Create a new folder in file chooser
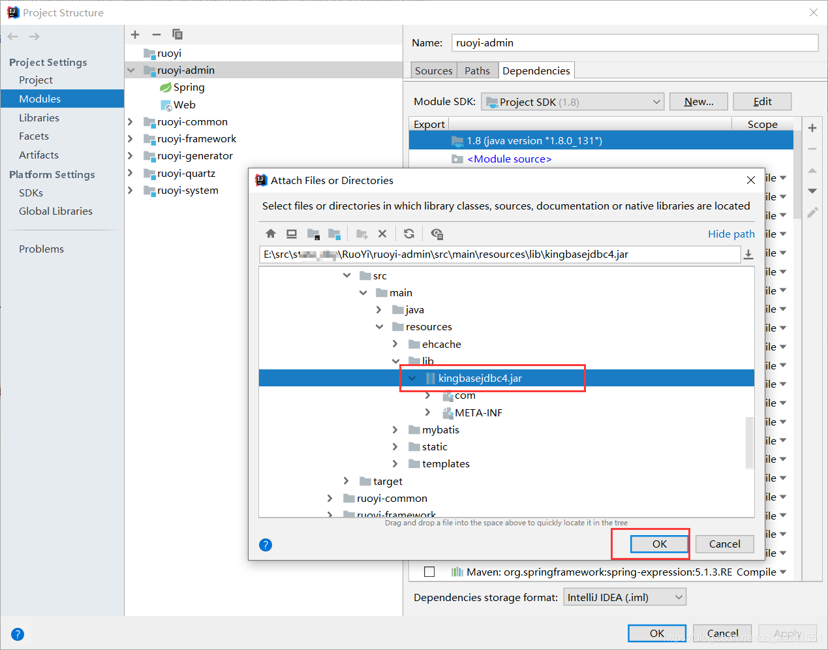 coord(362,234)
